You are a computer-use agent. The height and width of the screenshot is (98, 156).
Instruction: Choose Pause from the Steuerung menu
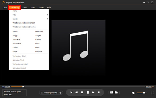(x=29, y=32)
